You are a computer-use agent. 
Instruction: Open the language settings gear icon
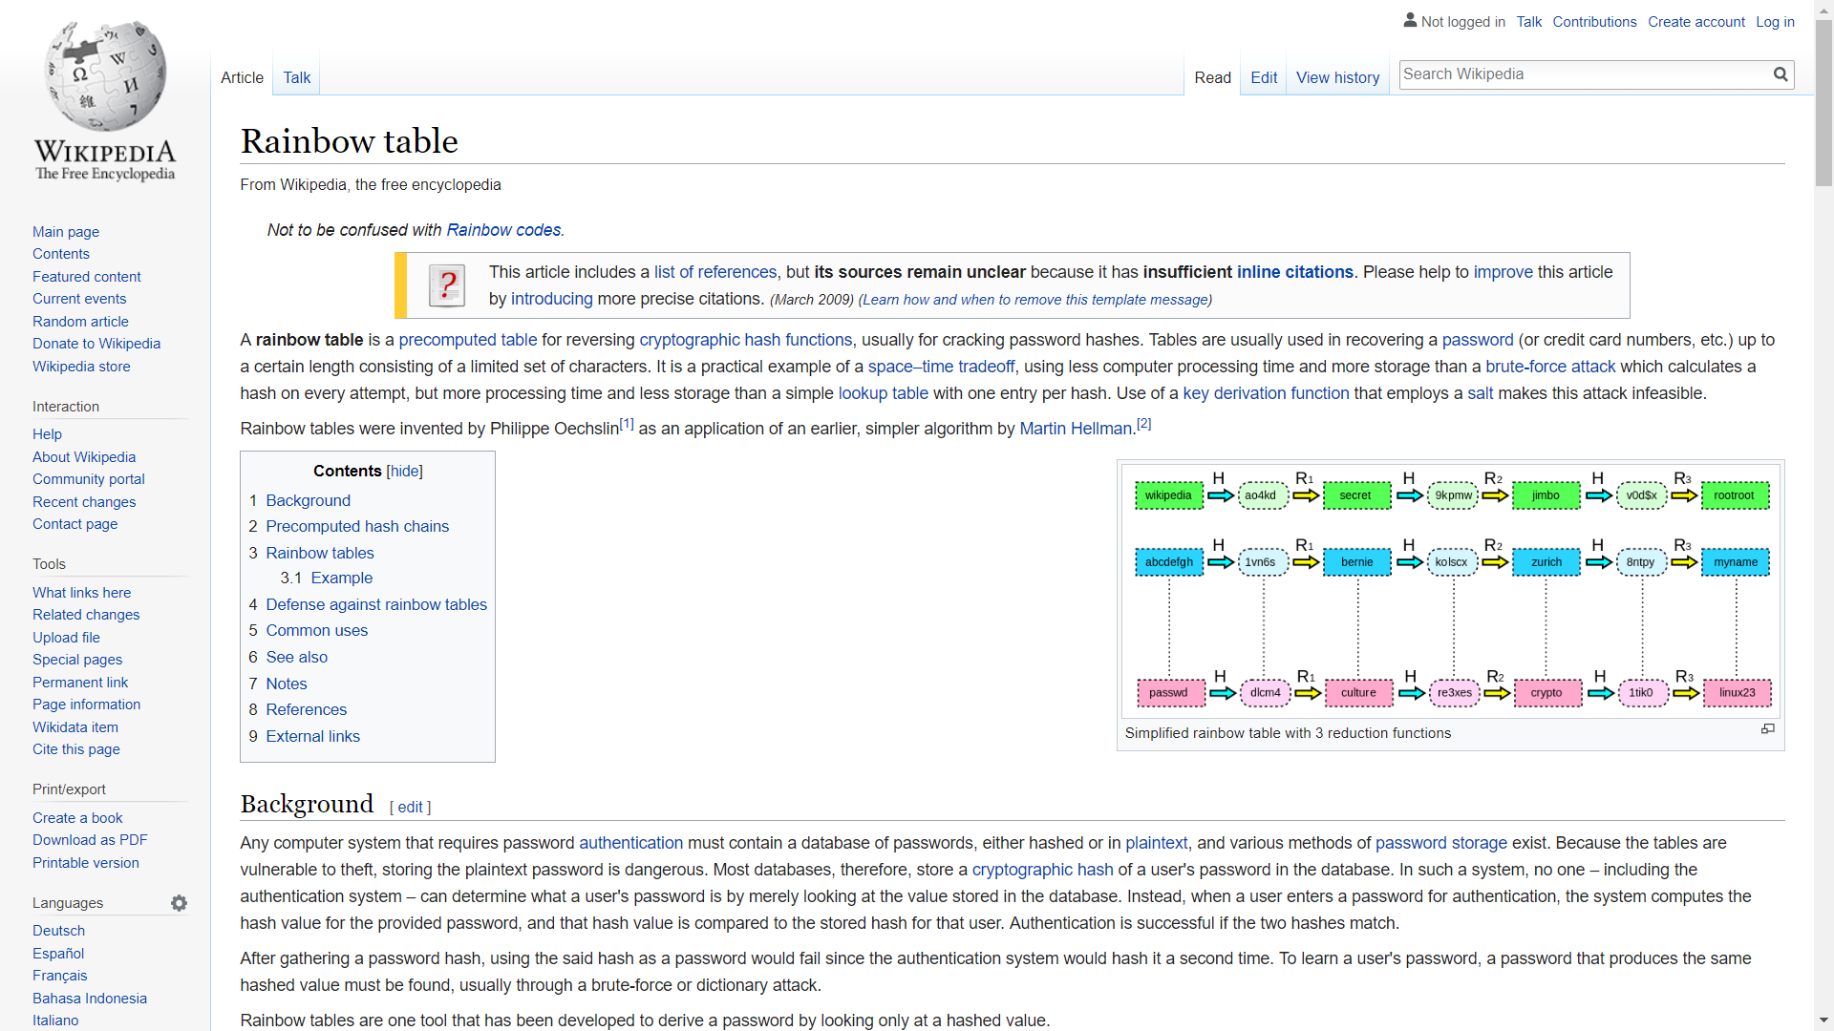coord(179,903)
